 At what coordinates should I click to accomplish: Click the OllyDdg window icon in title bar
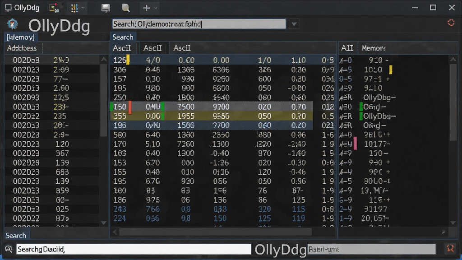(x=8, y=8)
